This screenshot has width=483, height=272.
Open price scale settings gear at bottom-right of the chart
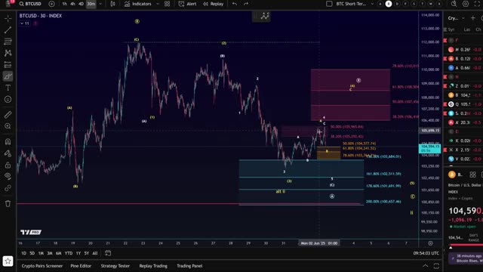[430, 243]
